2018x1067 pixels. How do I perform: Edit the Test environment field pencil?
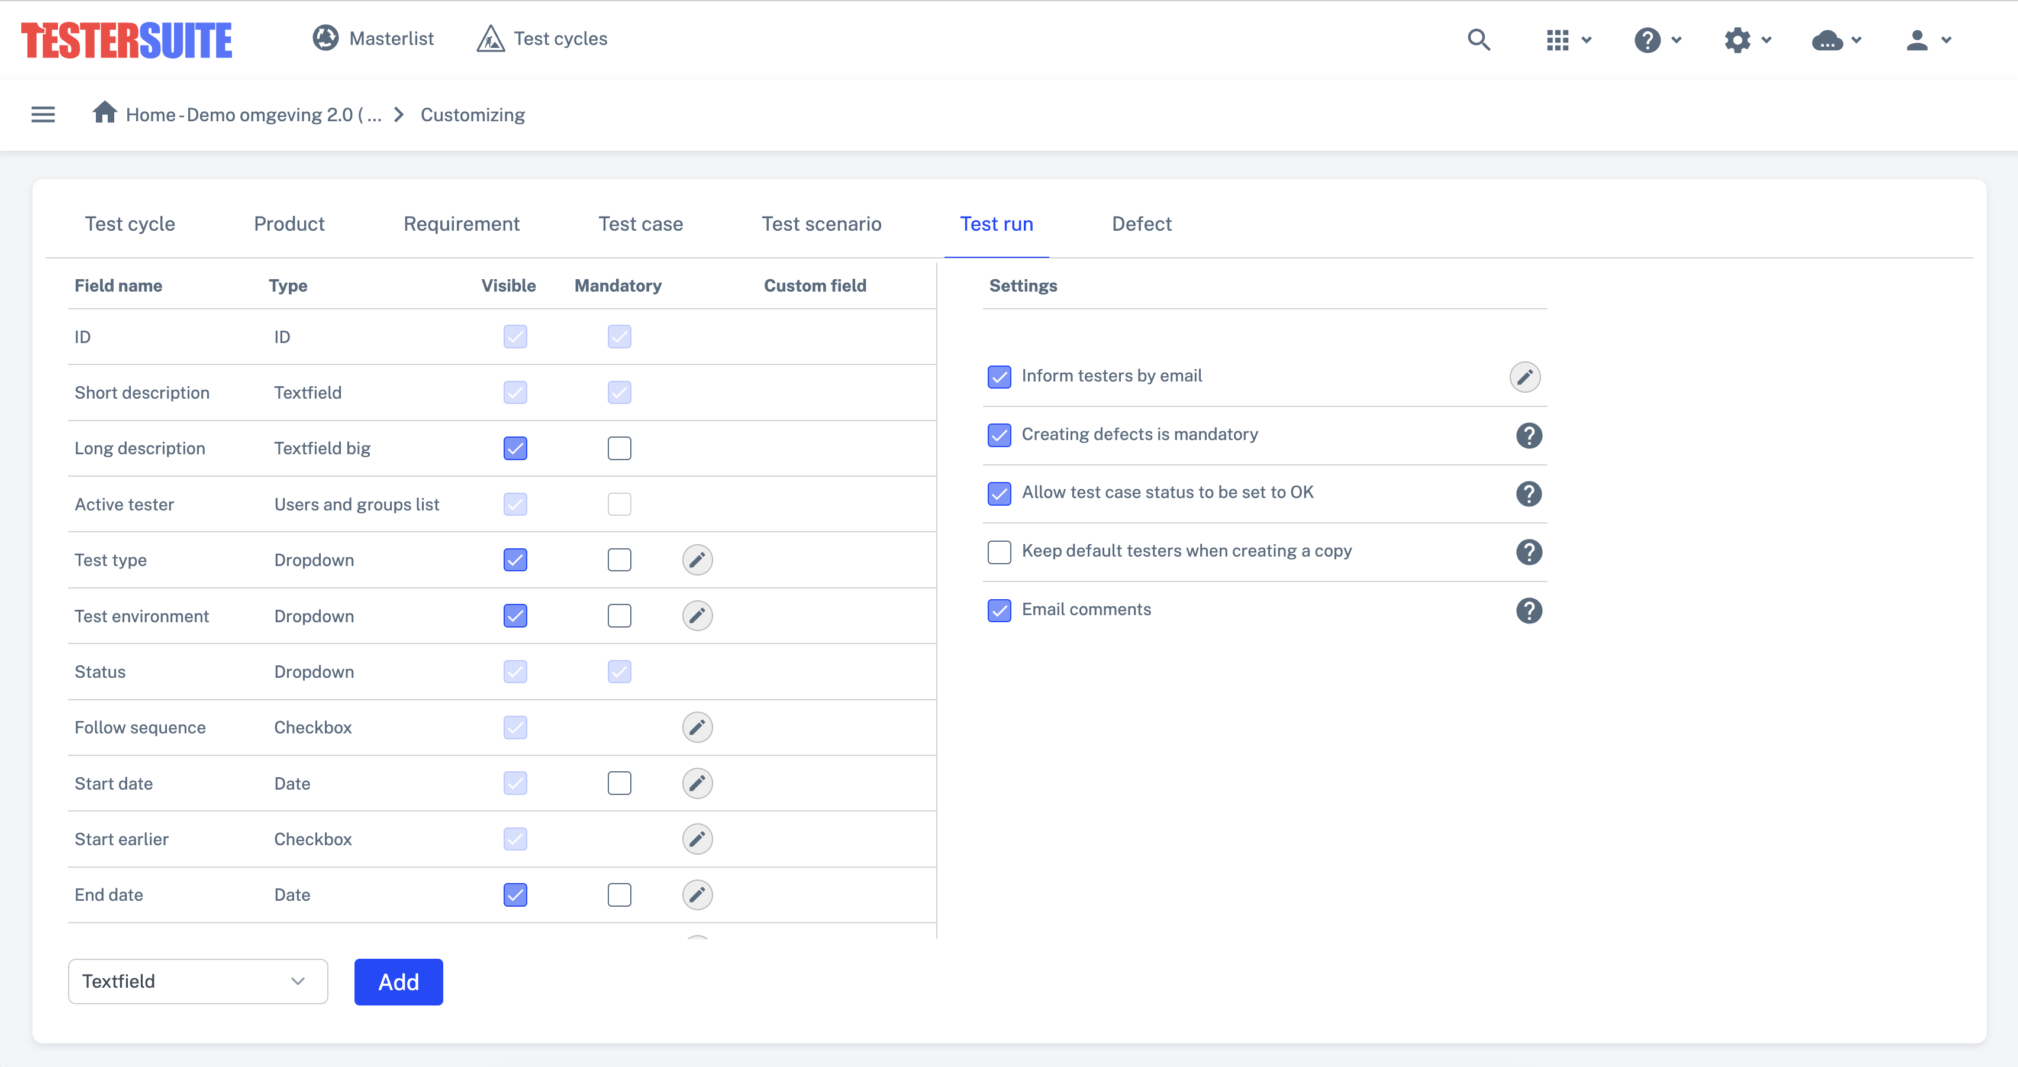click(x=697, y=615)
